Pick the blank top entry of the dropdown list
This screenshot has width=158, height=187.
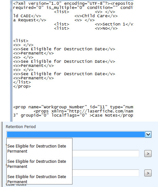point(40,141)
